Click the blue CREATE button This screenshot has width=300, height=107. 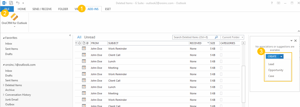click(x=272, y=57)
